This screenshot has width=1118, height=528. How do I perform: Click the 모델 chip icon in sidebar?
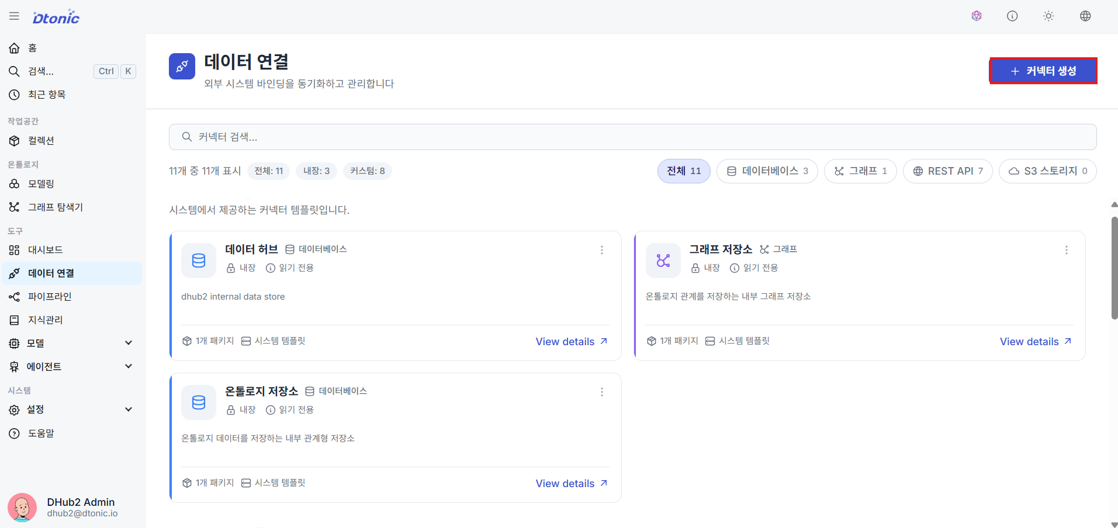(14, 343)
